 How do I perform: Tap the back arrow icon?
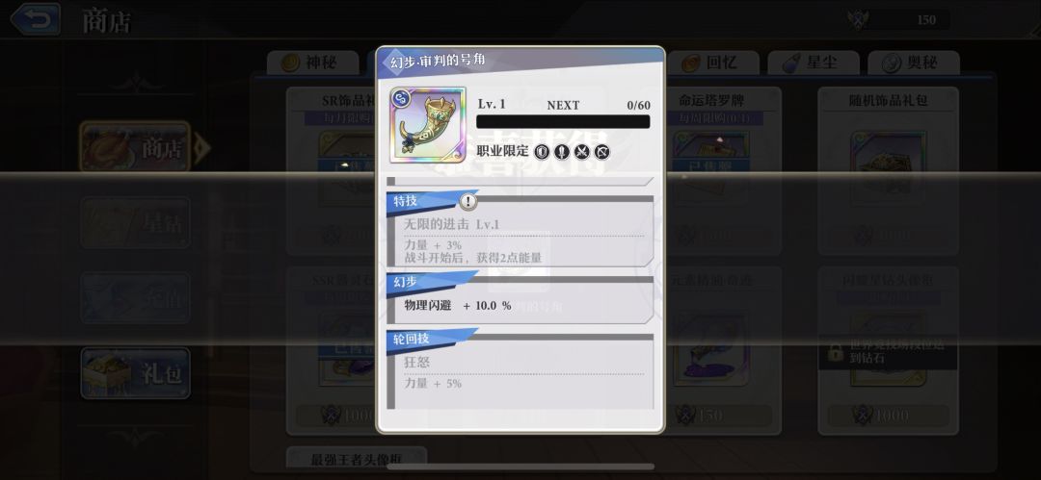pyautogui.click(x=35, y=18)
